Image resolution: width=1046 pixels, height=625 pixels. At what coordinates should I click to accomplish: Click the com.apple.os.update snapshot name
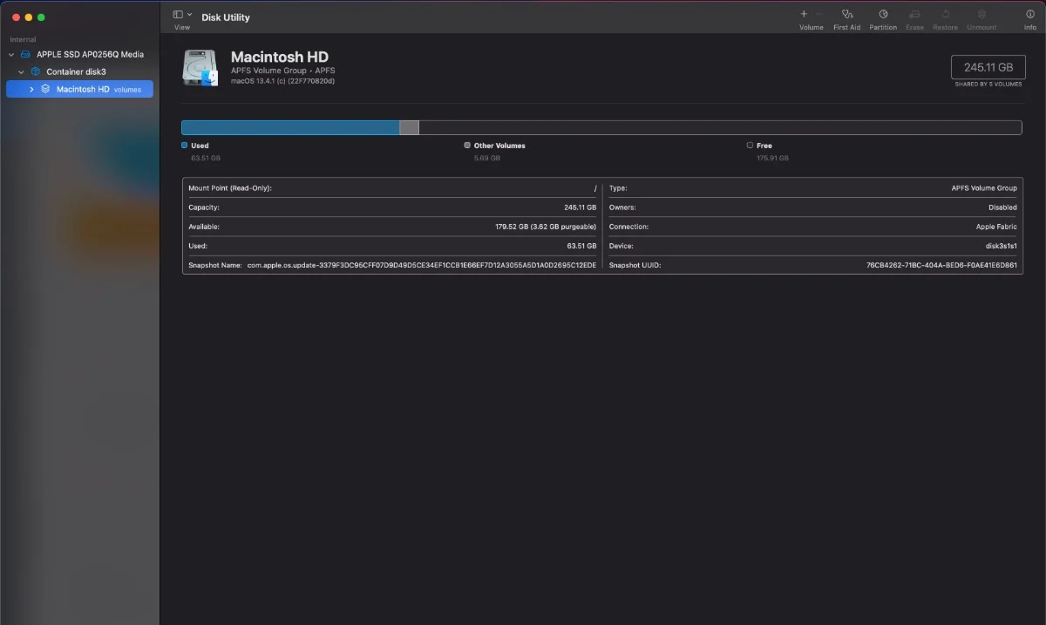pyautogui.click(x=422, y=265)
